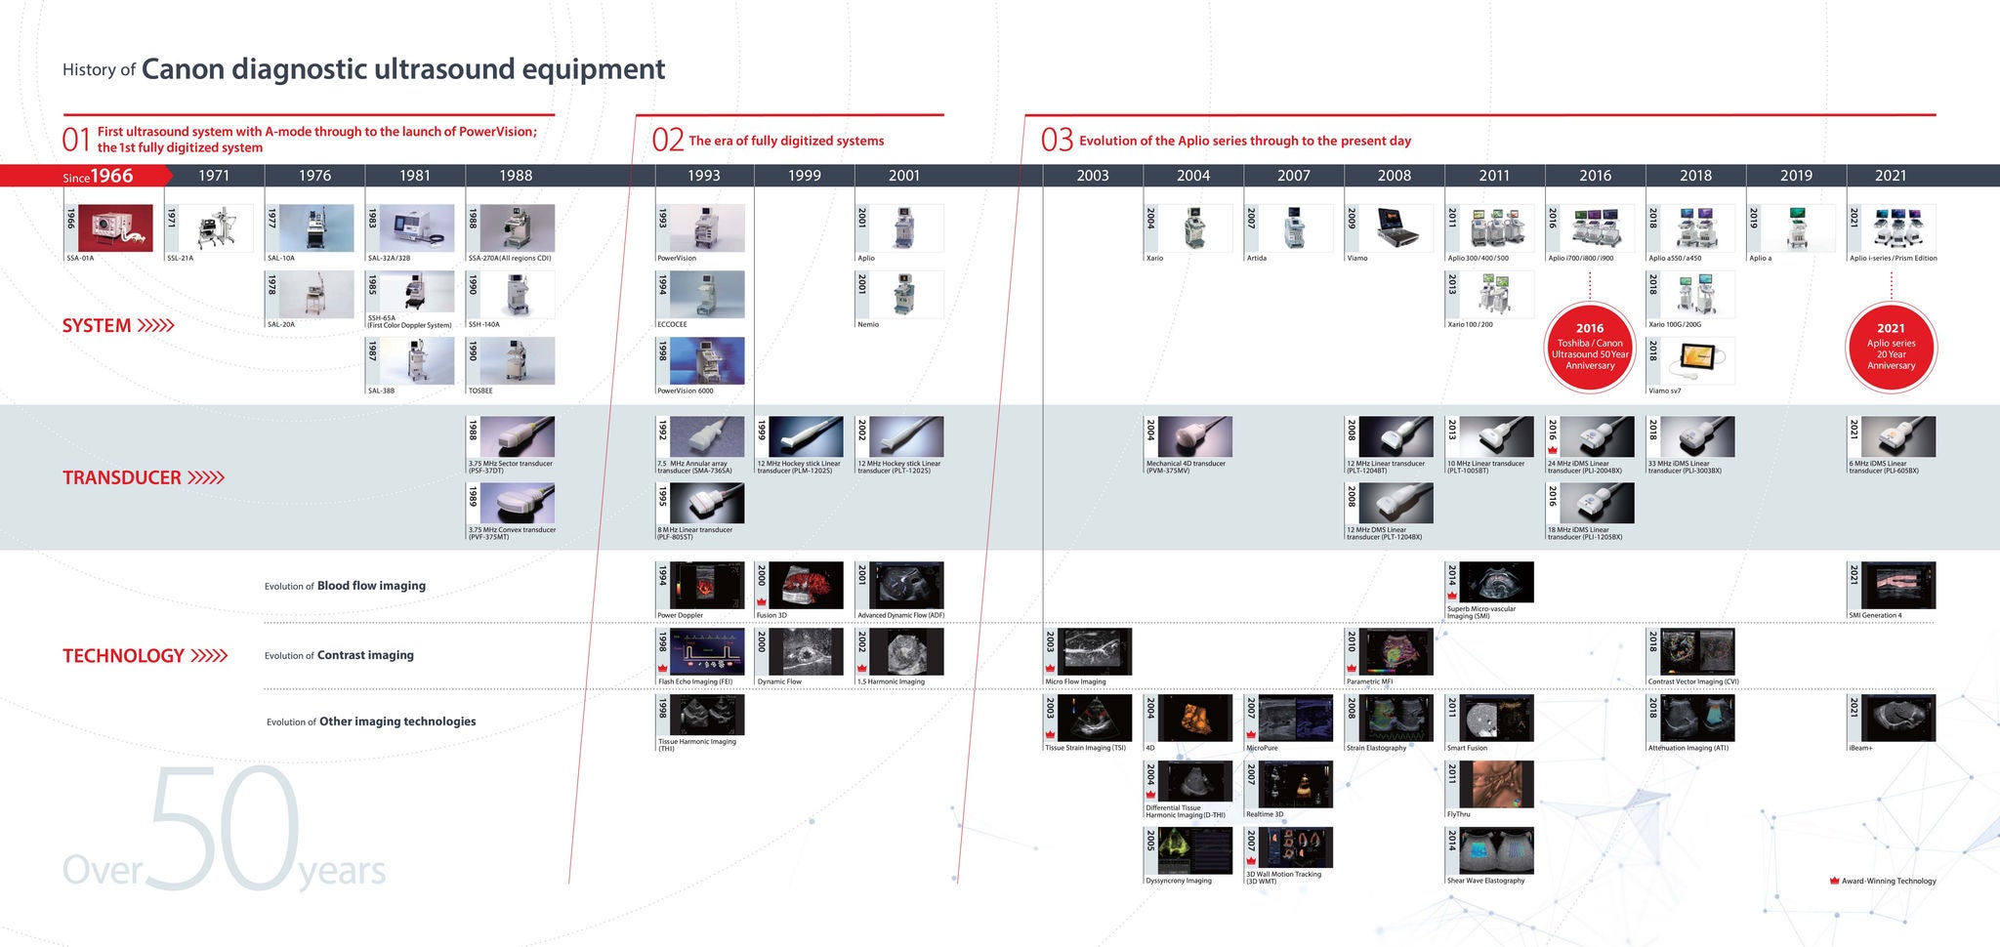2000x947 pixels.
Task: Click the crown icon beside Award-Winning Technology legend
Action: (1834, 881)
